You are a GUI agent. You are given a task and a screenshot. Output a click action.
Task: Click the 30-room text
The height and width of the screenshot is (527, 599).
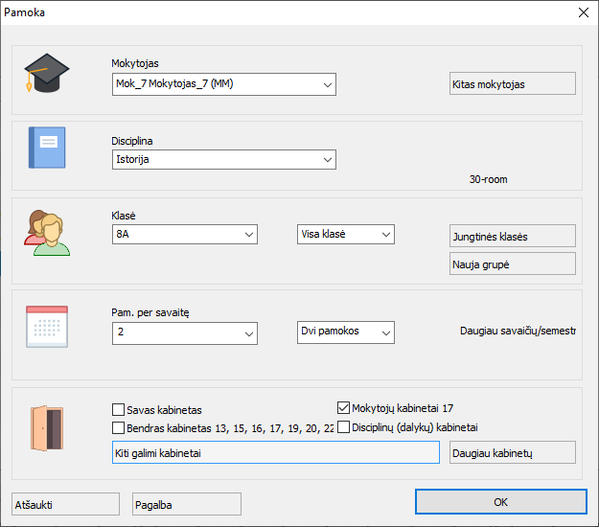click(x=488, y=179)
